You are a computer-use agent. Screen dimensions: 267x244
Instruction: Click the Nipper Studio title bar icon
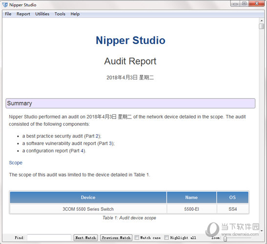click(5, 5)
